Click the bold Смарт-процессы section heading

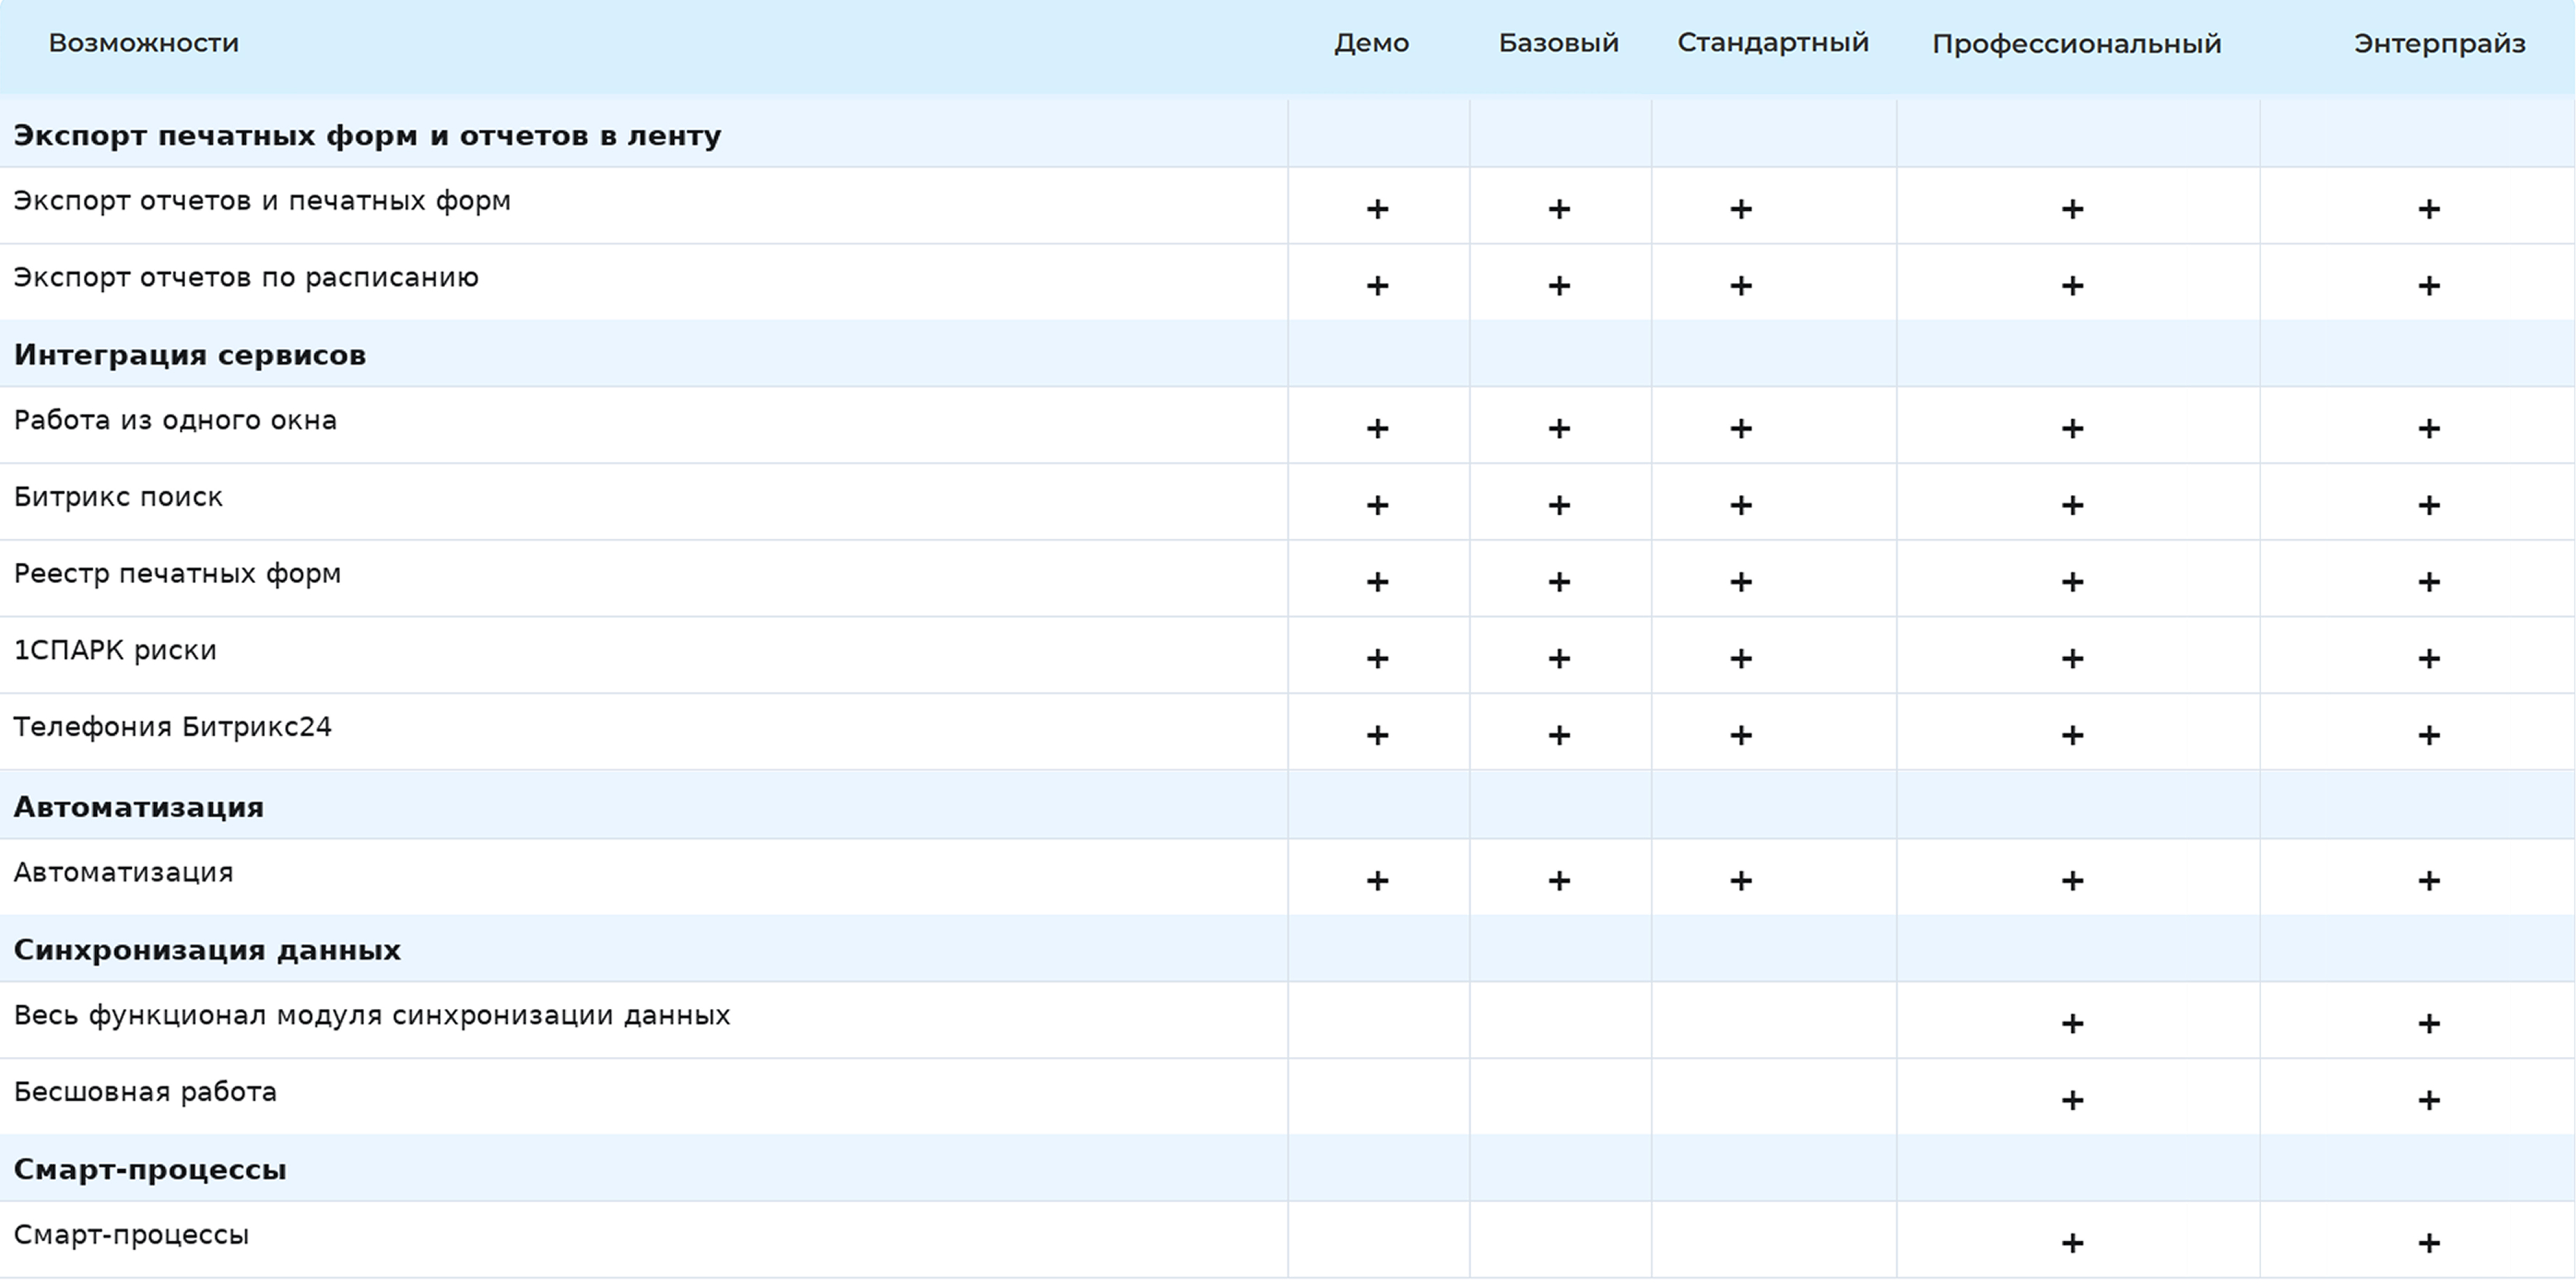coord(150,1169)
